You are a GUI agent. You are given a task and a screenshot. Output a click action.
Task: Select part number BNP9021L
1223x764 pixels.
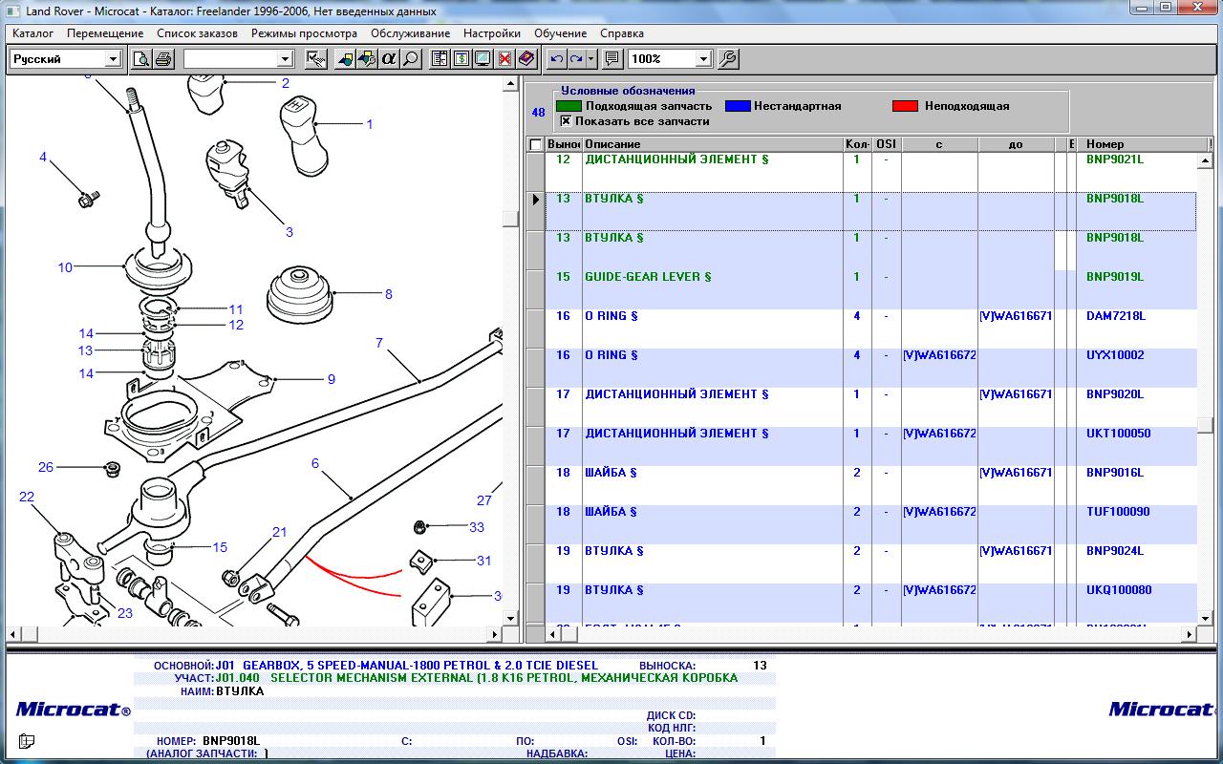(x=1114, y=159)
